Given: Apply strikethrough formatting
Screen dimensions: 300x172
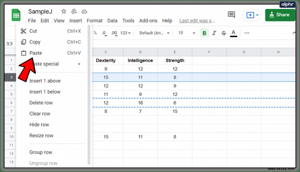Looking at the screenshot, I should (x=223, y=33).
